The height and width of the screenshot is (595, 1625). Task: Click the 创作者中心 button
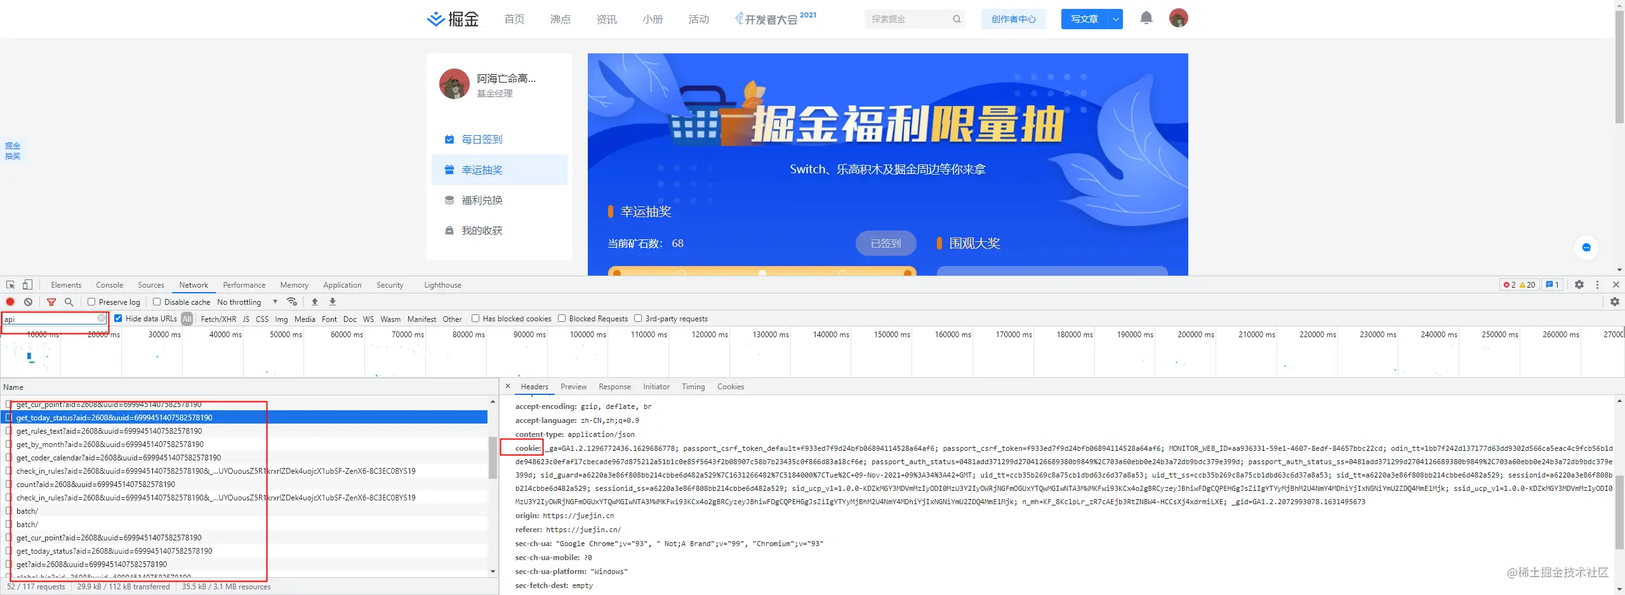coord(1014,19)
